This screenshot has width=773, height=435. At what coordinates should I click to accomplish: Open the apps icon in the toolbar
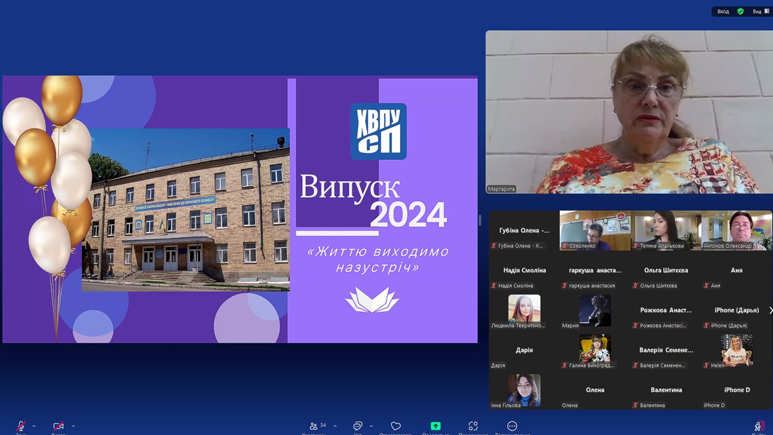[x=473, y=426]
